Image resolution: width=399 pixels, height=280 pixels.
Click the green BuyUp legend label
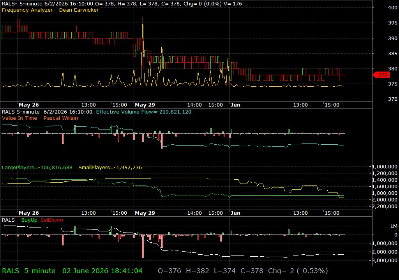tap(29, 220)
